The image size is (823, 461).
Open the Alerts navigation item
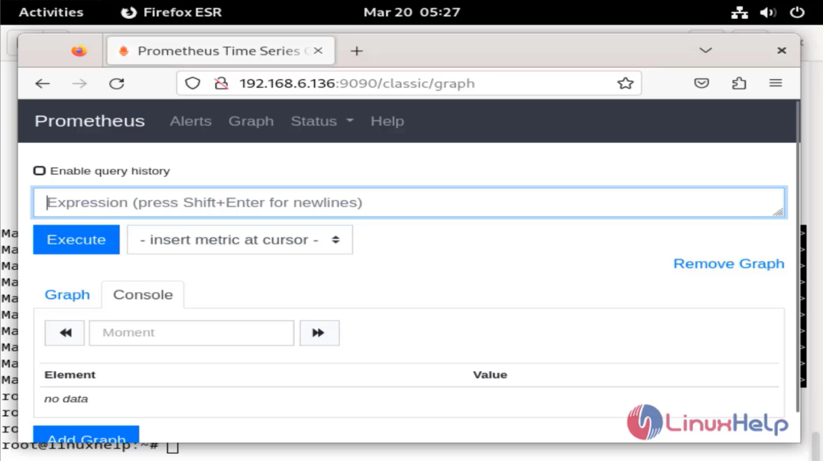tap(190, 121)
